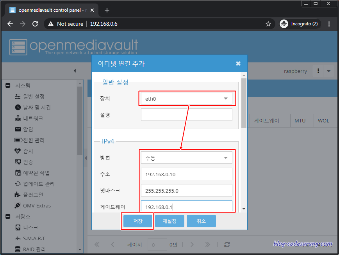
Task: Open 전원 관리 power management
Action: (x=34, y=140)
